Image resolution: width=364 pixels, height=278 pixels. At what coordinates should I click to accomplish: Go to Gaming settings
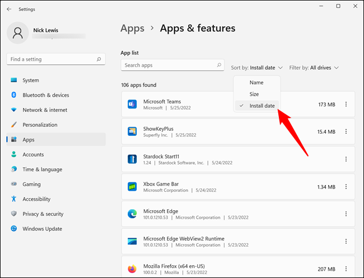56,184
